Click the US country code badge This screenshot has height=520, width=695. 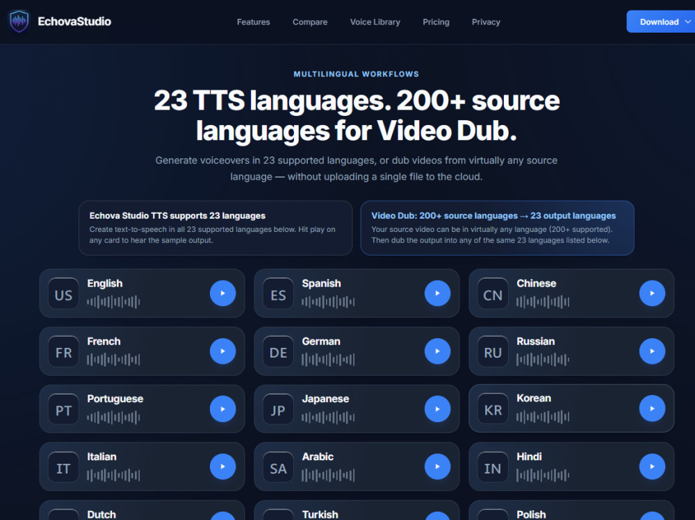[x=63, y=293]
